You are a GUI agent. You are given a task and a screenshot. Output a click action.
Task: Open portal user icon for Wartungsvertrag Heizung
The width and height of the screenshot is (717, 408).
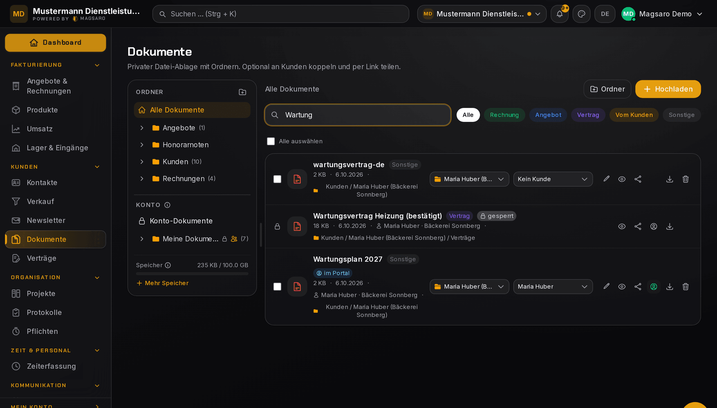(654, 227)
